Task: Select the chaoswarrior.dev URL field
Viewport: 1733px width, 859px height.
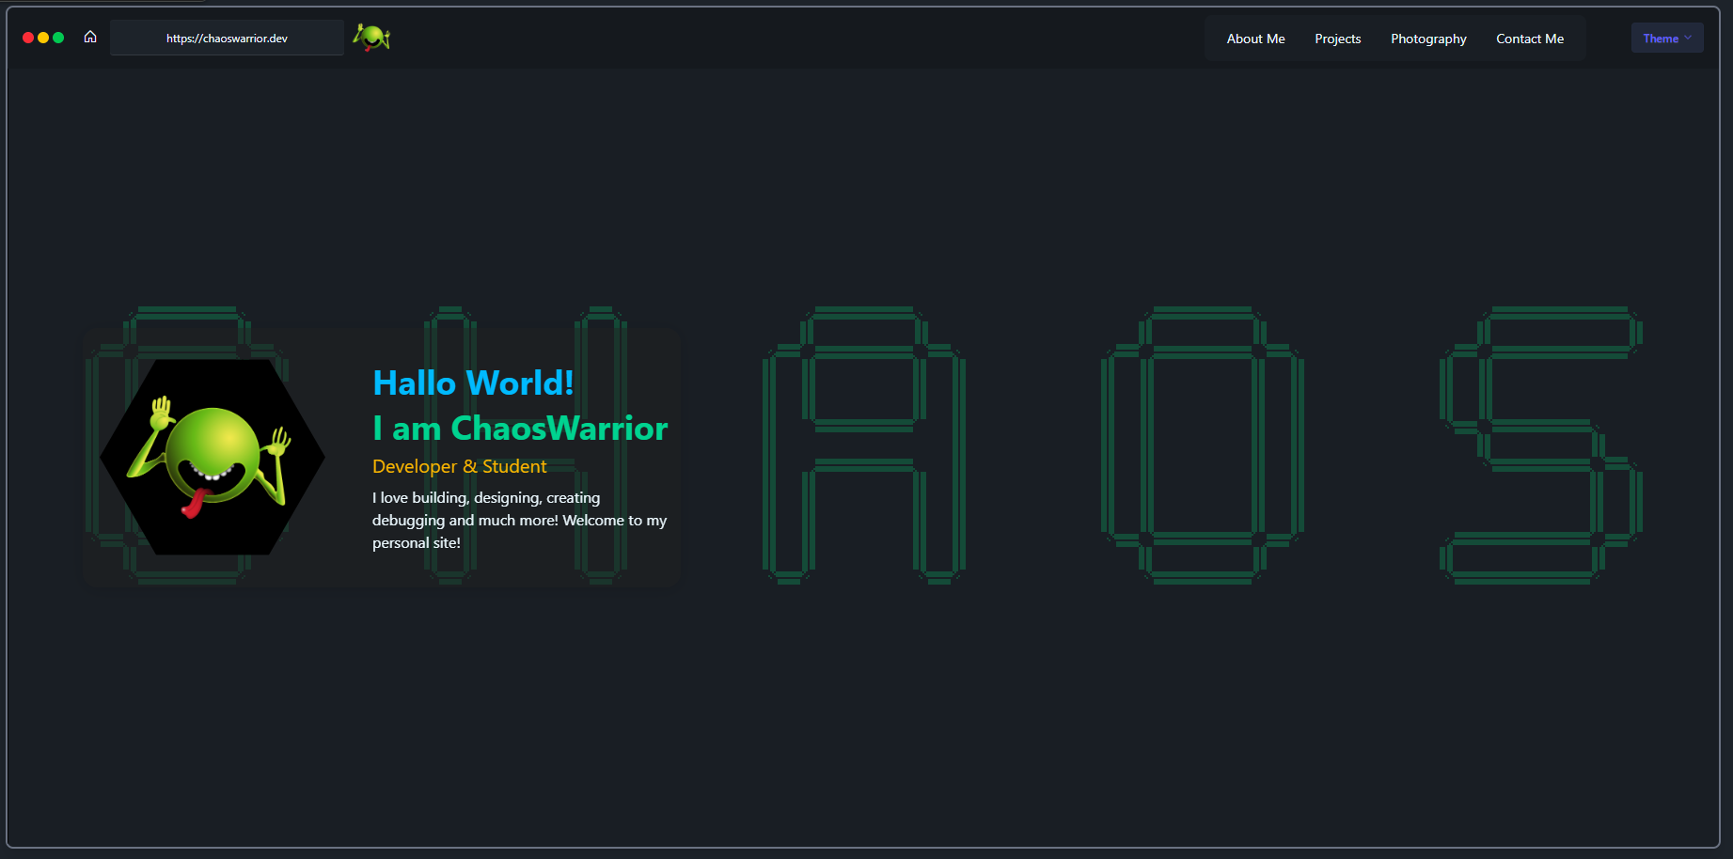Action: 227,39
